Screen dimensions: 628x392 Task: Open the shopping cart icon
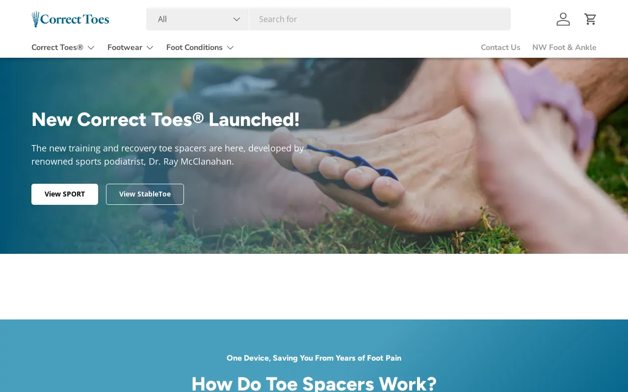point(590,19)
